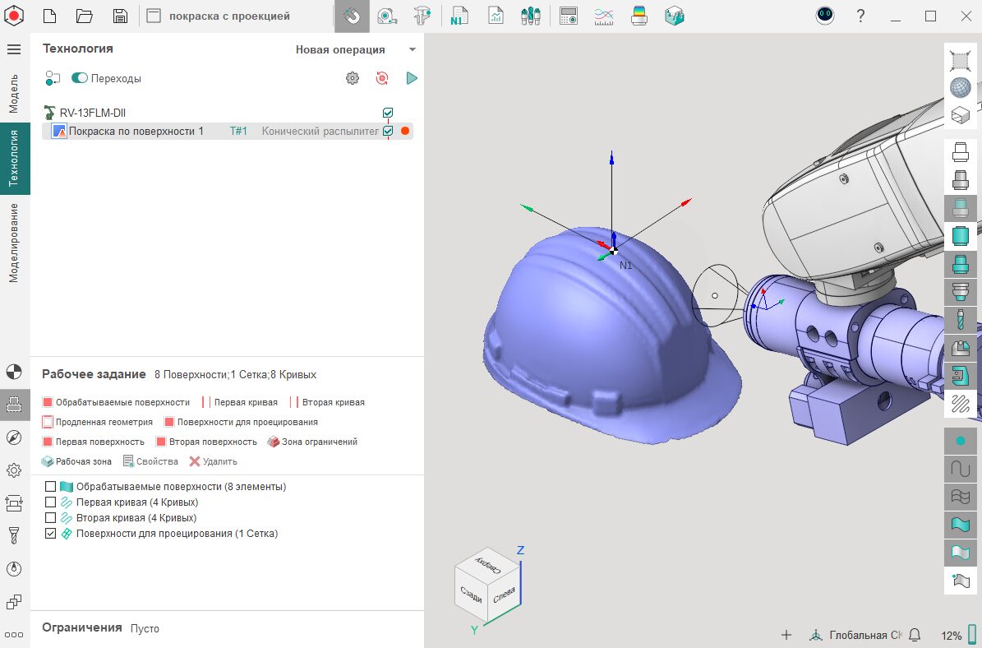Save project with the floppy disk icon
982x648 pixels.
click(x=120, y=16)
